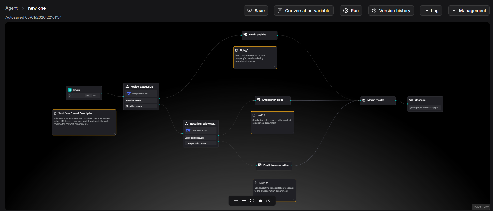Click deepseek-chat model in Negative review node
The image size is (493, 211).
point(201,130)
